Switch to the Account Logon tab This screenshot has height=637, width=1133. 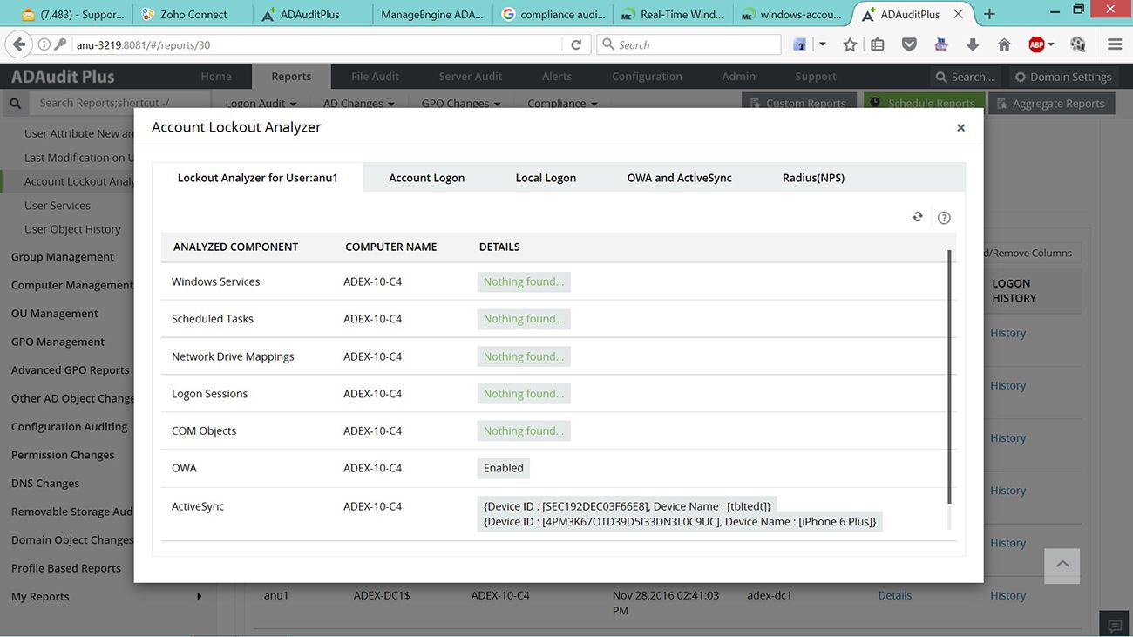click(426, 178)
